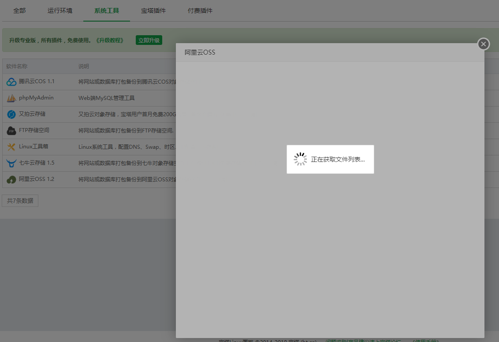Viewport: 499px width, 342px height.
Task: Open the 运行环境 tab
Action: (x=60, y=11)
